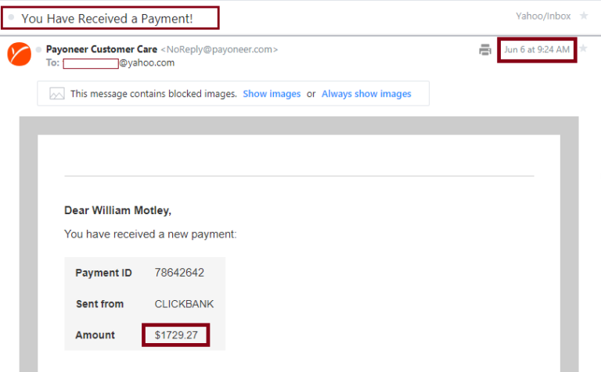The height and width of the screenshot is (372, 601).
Task: Click the greeting Dear William Motley
Action: click(x=117, y=210)
